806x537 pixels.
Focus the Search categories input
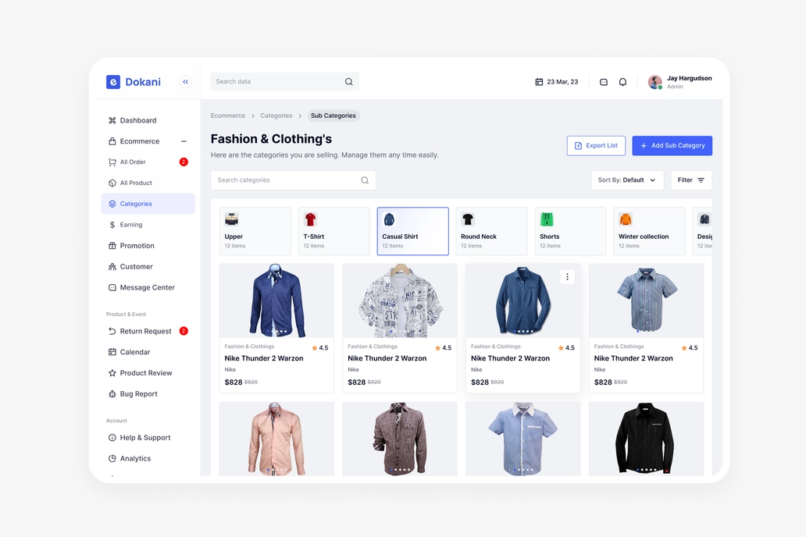(x=293, y=180)
